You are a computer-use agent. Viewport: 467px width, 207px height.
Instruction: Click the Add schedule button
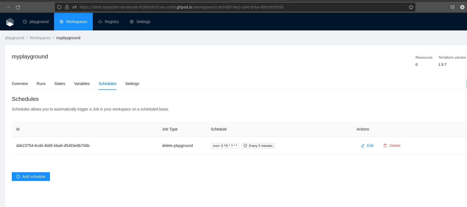coord(31,177)
